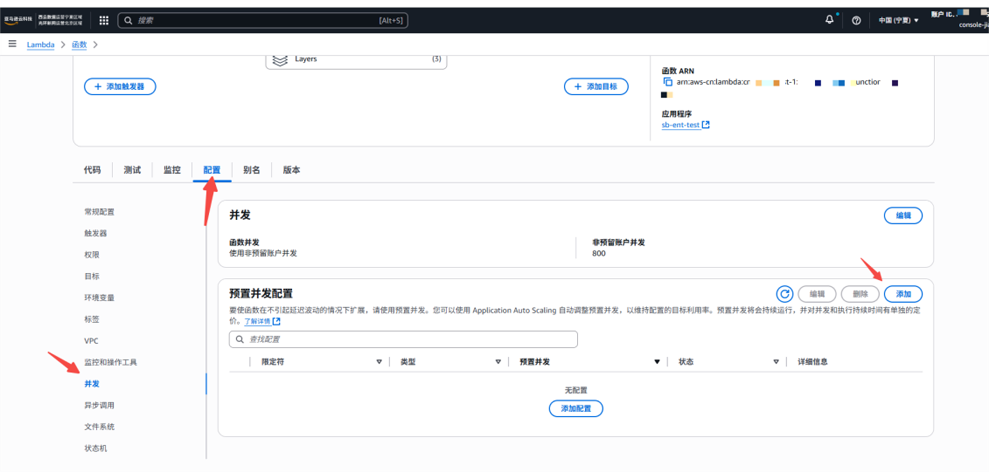This screenshot has width=989, height=472.
Task: Click the refresh icon in 预置并发配置
Action: pyautogui.click(x=784, y=294)
